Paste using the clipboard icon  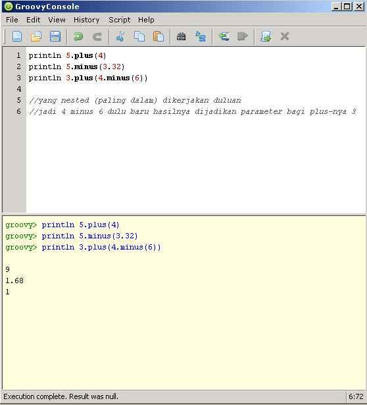(159, 36)
